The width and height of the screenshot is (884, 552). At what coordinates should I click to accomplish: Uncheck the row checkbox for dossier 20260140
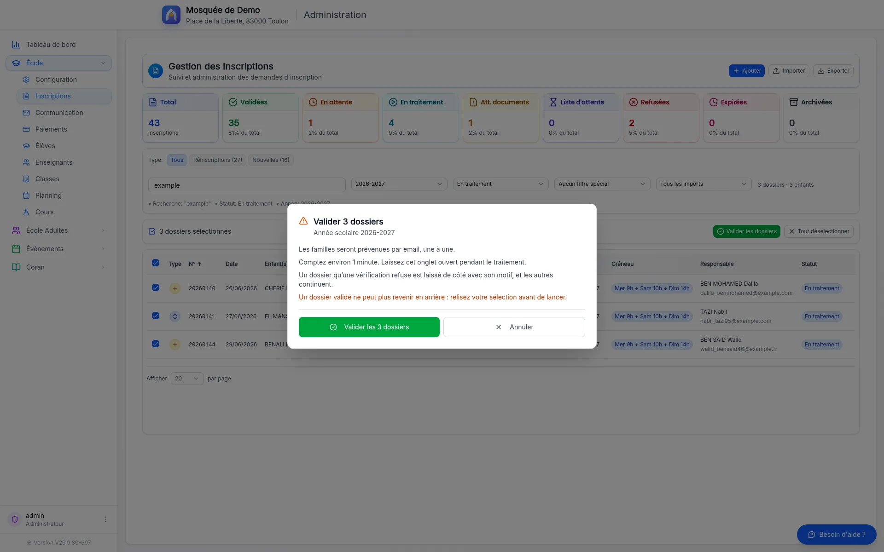156,287
